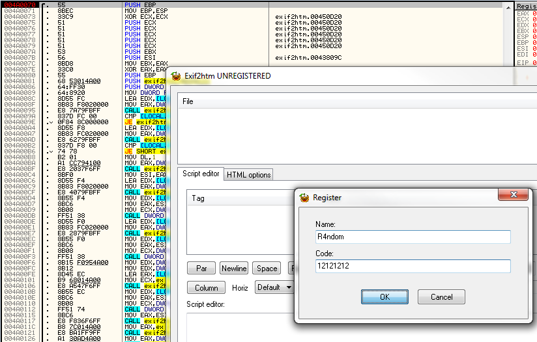Click the Newline button
Image resolution: width=537 pixels, height=342 pixels.
234,268
